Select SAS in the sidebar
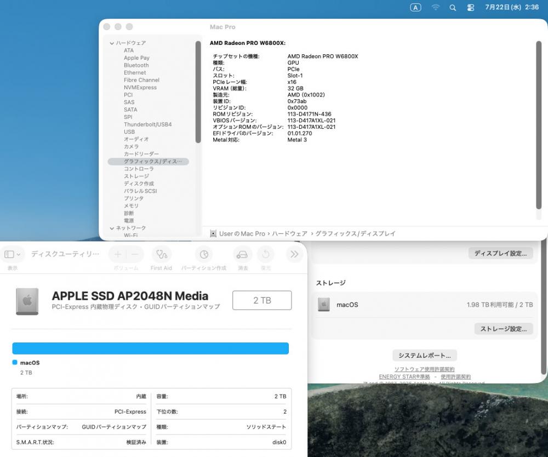This screenshot has height=457, width=548. (x=129, y=102)
